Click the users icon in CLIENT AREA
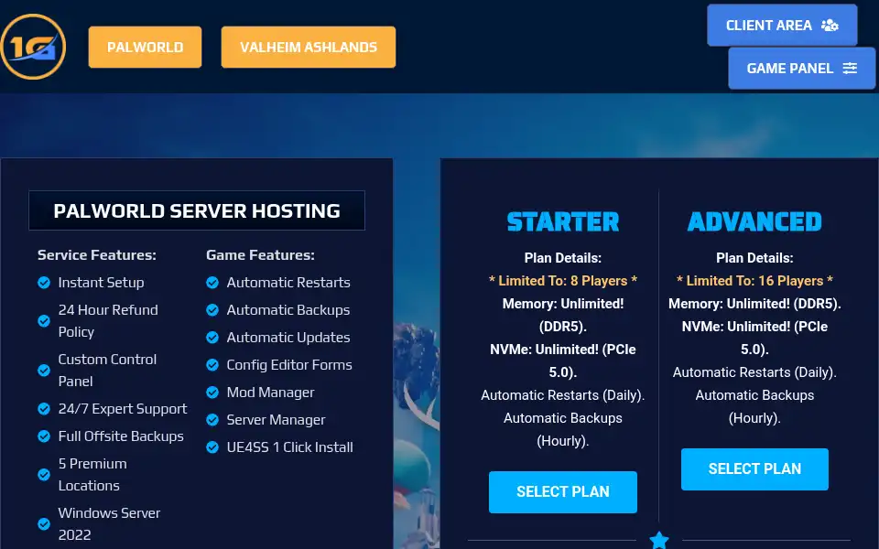Image resolution: width=879 pixels, height=549 pixels. [830, 26]
